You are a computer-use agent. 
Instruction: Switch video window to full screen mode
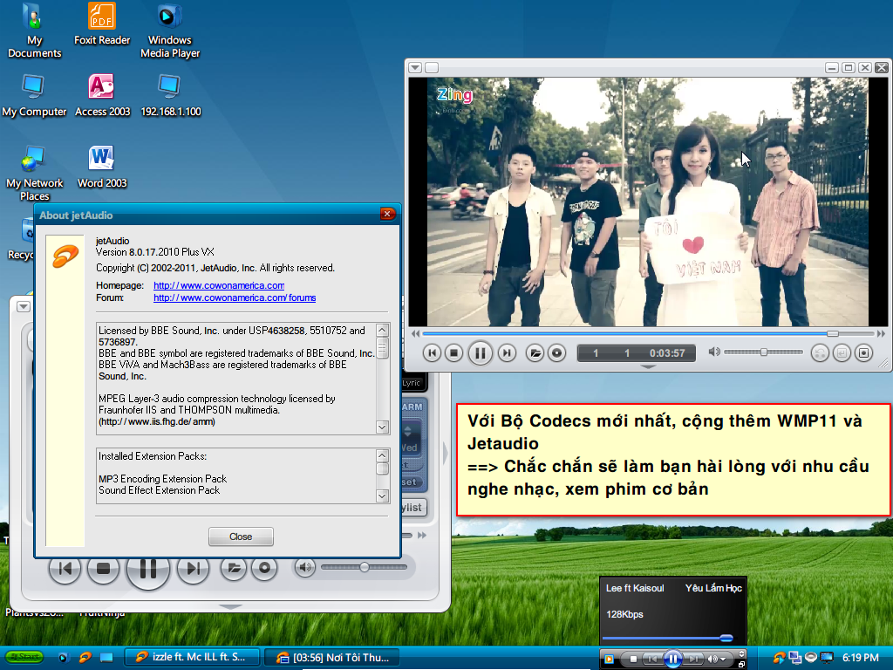(x=864, y=353)
